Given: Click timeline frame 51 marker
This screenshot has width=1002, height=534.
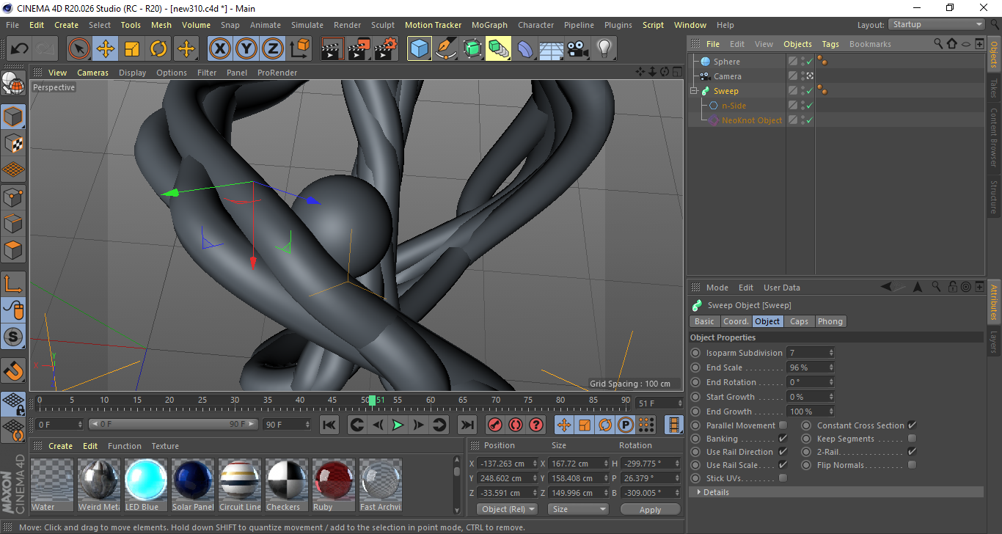Looking at the screenshot, I should coord(373,400).
